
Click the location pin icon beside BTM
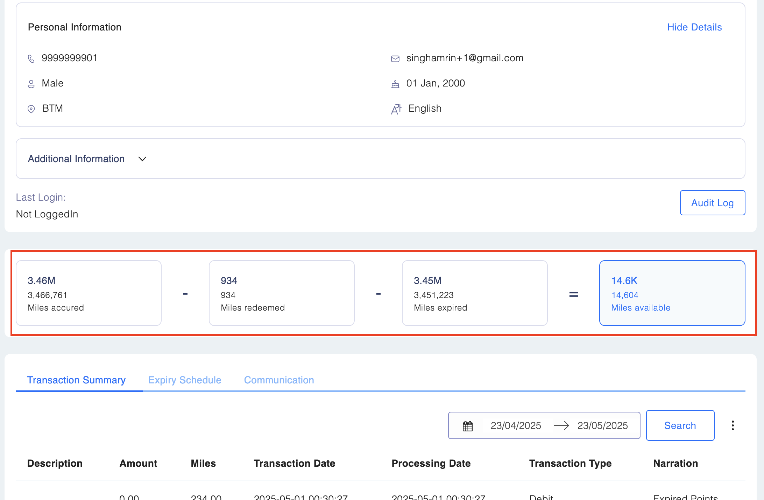coord(31,109)
